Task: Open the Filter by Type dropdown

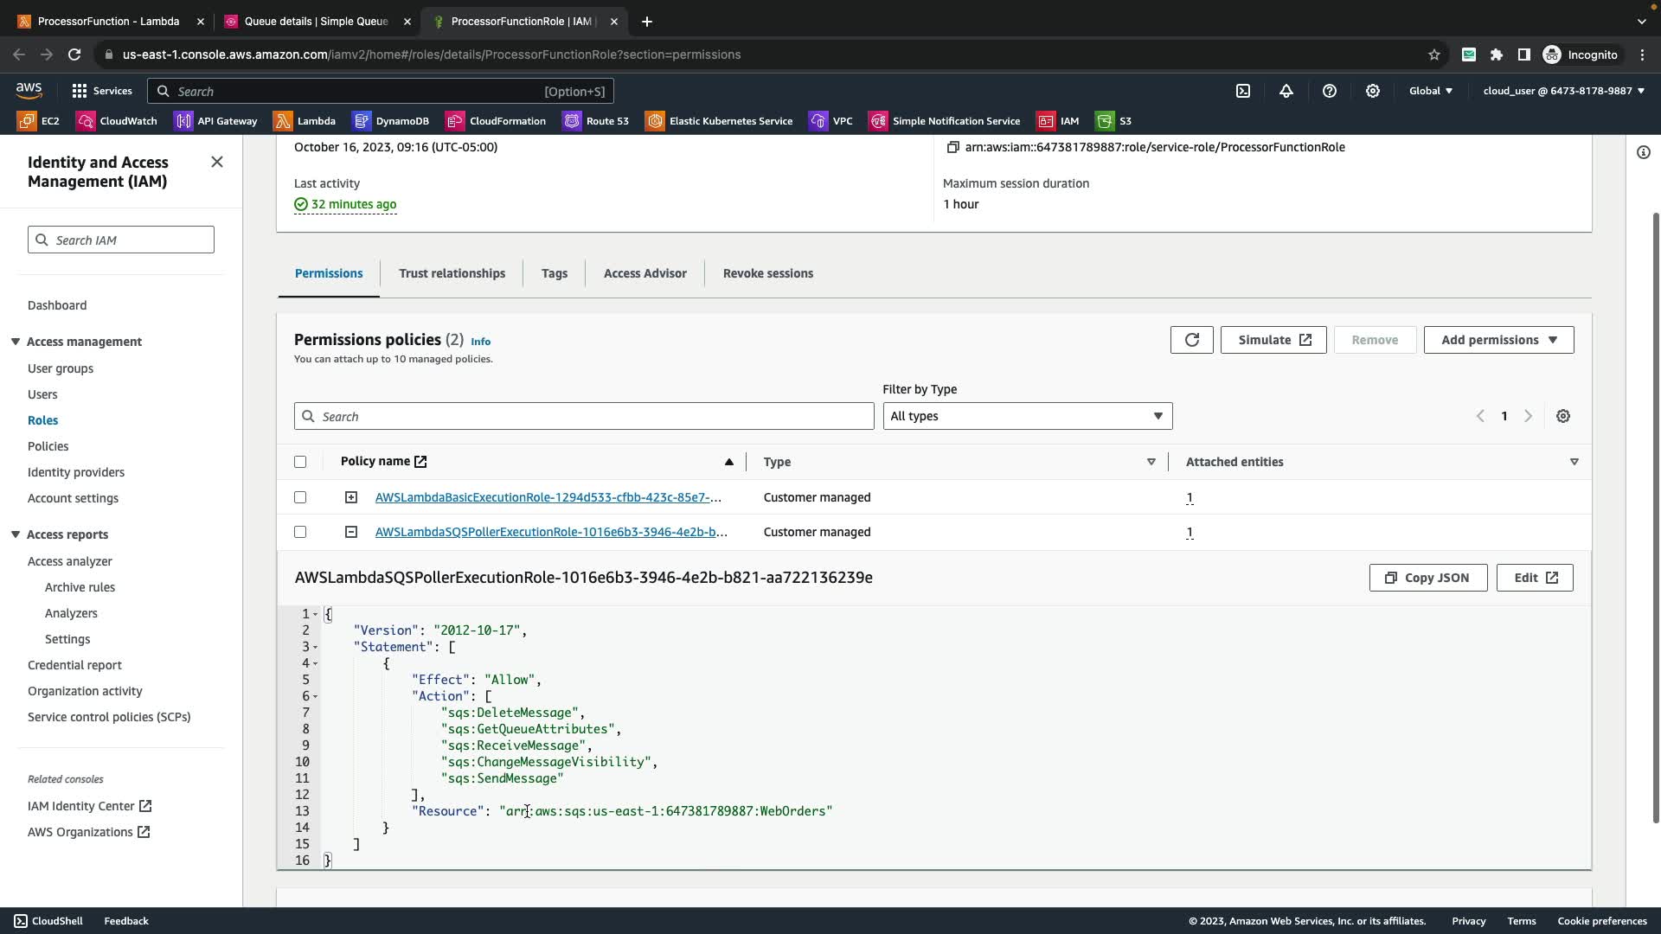Action: click(x=1027, y=416)
